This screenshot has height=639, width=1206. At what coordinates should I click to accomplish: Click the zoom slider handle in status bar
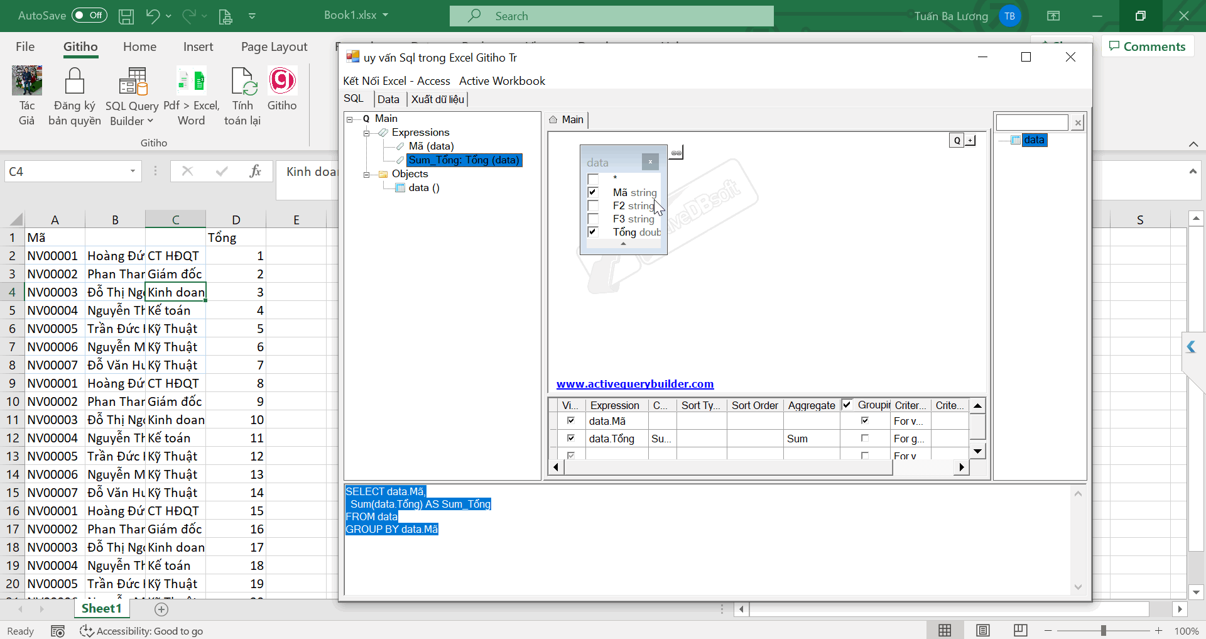(x=1103, y=630)
